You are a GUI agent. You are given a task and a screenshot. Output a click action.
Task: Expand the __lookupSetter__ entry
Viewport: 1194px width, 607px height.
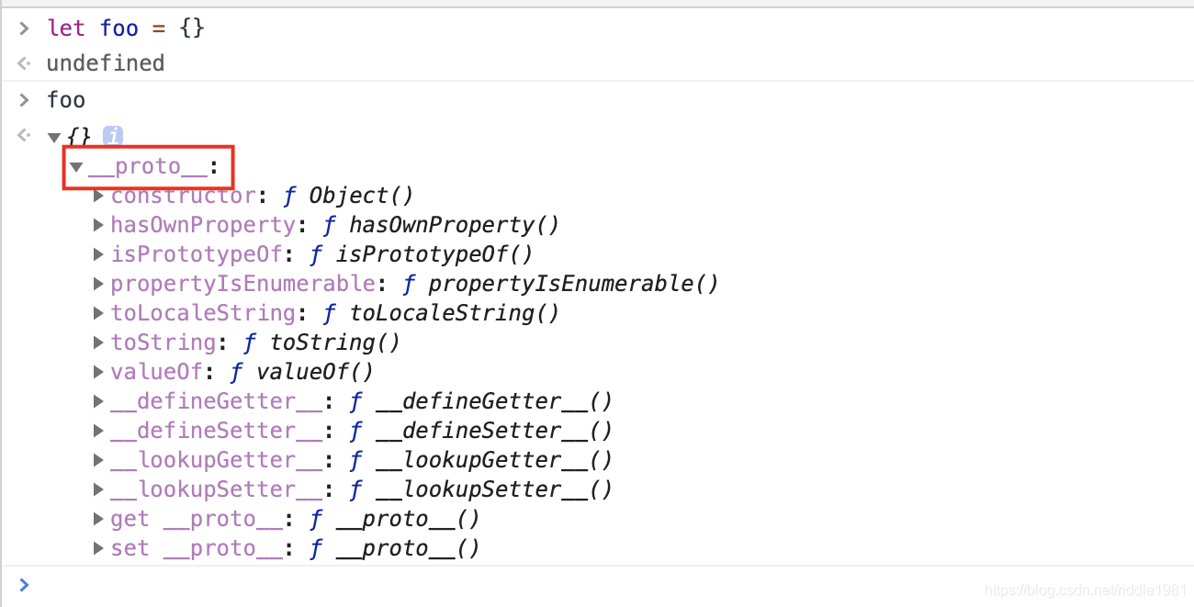[99, 489]
